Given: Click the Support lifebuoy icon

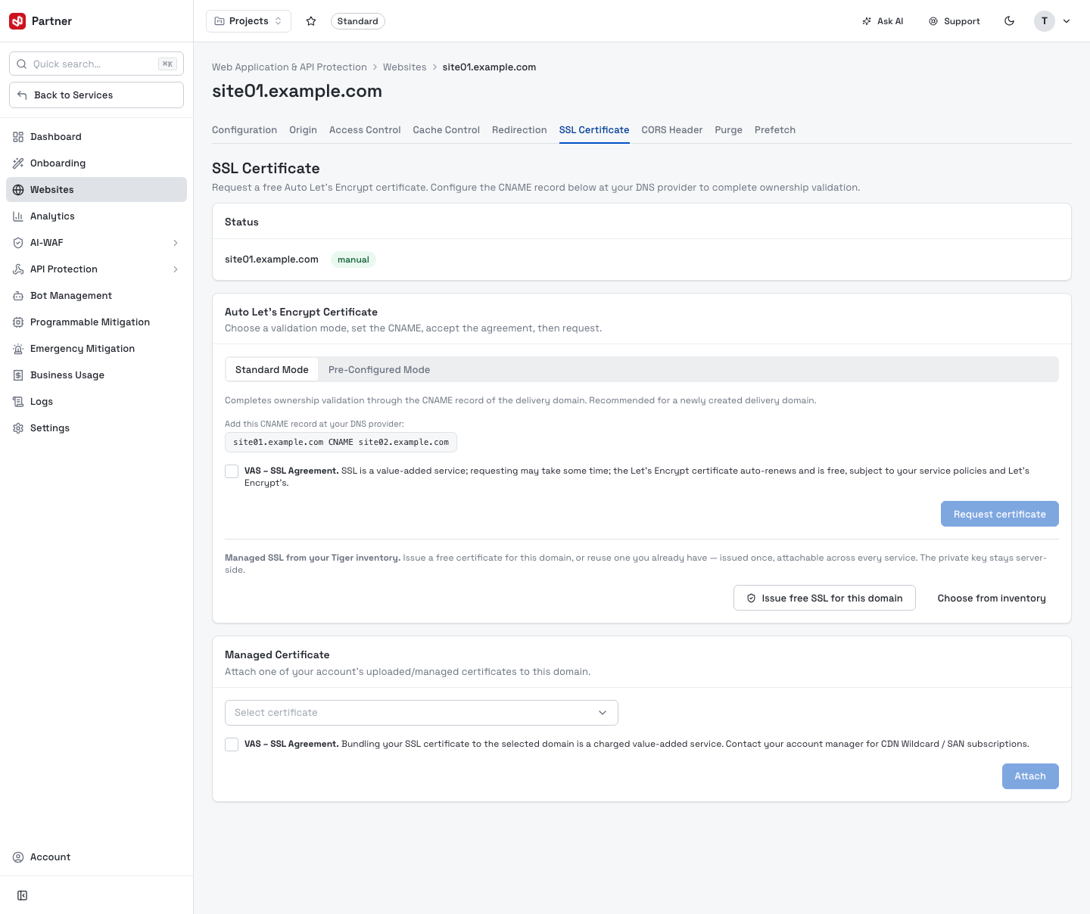Looking at the screenshot, I should 933,21.
